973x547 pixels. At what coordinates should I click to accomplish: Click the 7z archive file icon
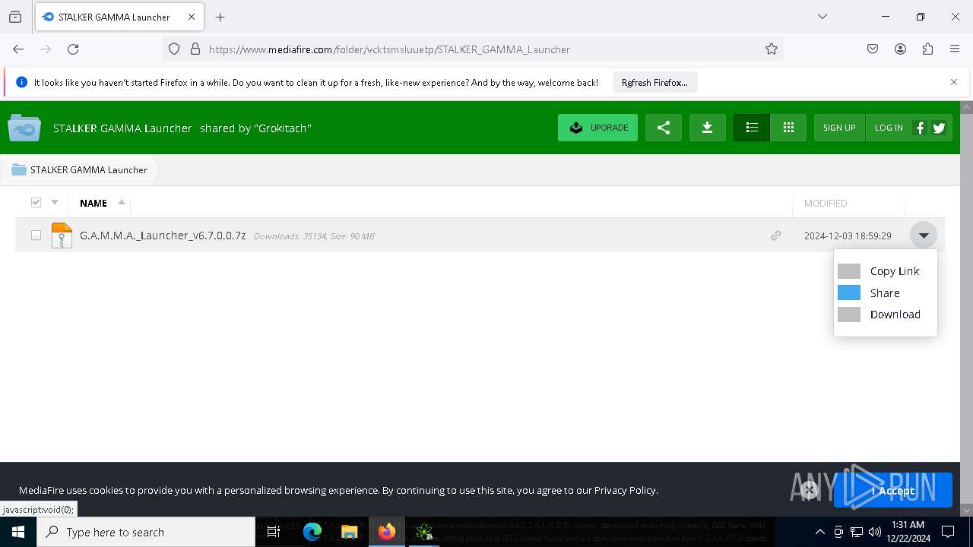[62, 236]
